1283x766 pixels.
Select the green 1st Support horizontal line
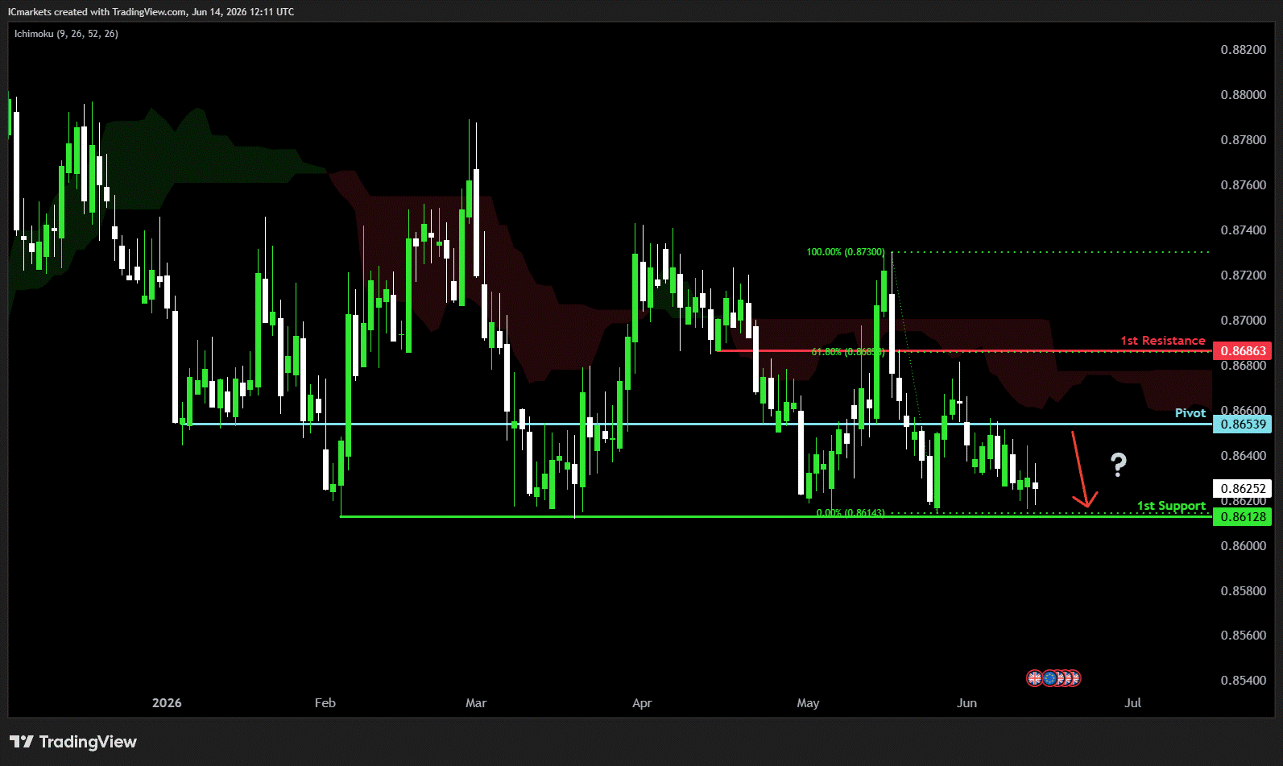(x=776, y=516)
